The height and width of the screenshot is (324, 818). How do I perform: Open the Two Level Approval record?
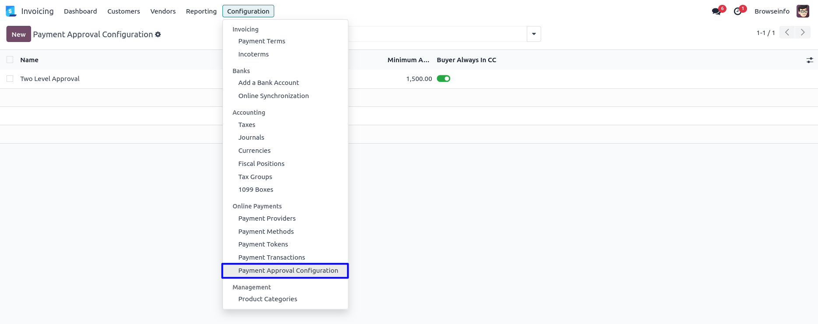(x=50, y=79)
